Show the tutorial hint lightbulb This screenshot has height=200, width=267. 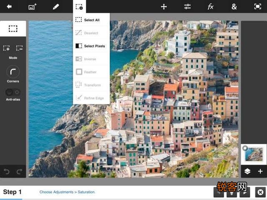(x=232, y=193)
